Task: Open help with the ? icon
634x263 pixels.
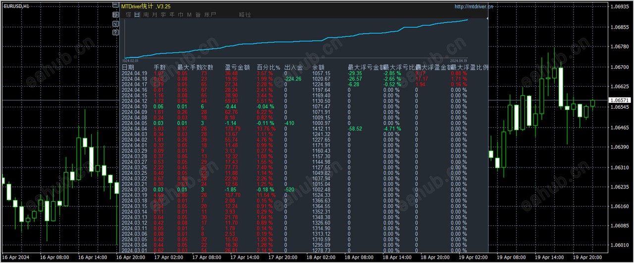Action: coord(115,32)
